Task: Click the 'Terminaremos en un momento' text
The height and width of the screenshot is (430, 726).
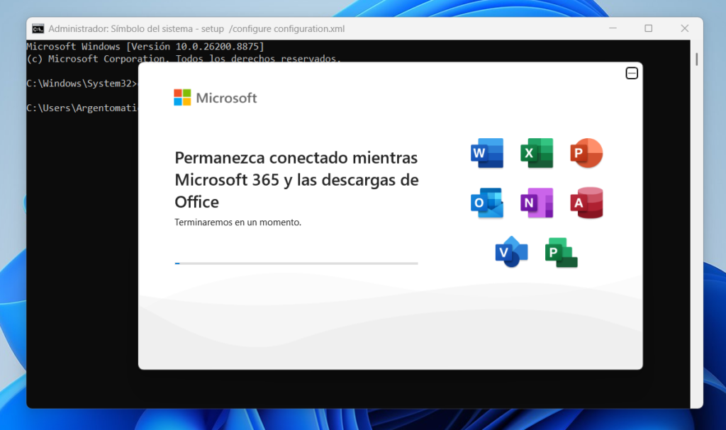Action: pyautogui.click(x=238, y=222)
